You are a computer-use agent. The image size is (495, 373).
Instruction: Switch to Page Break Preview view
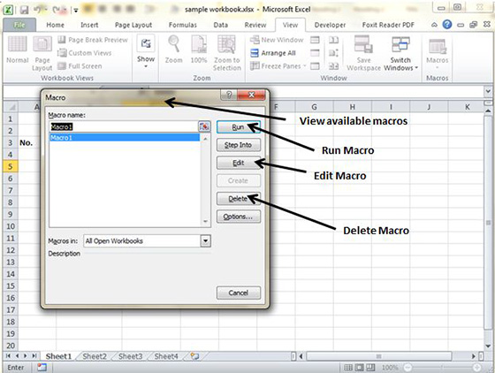pyautogui.click(x=93, y=40)
